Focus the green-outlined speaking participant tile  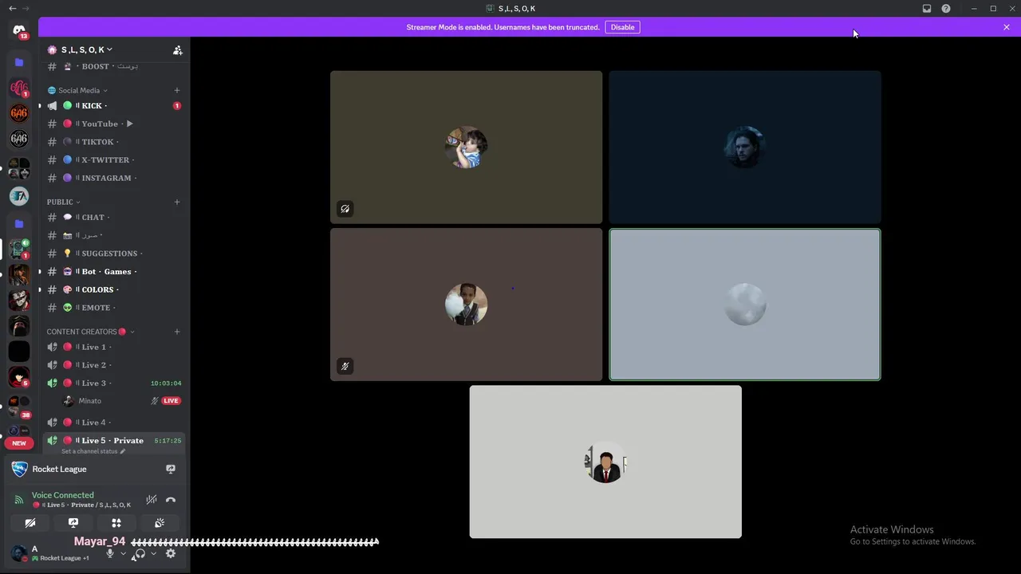point(745,305)
